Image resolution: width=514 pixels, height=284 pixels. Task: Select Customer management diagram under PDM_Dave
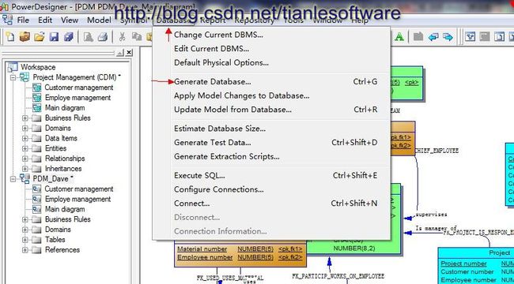pos(78,189)
